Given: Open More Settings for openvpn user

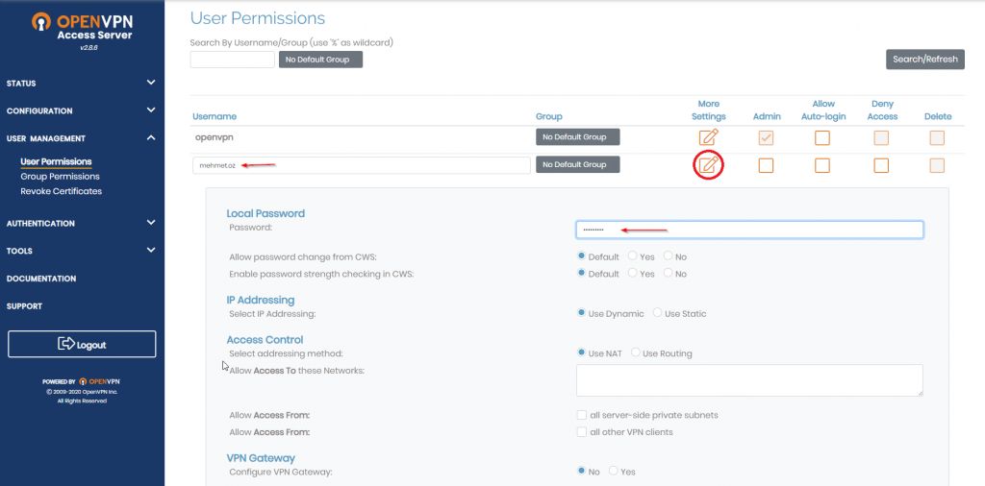Looking at the screenshot, I should 708,137.
